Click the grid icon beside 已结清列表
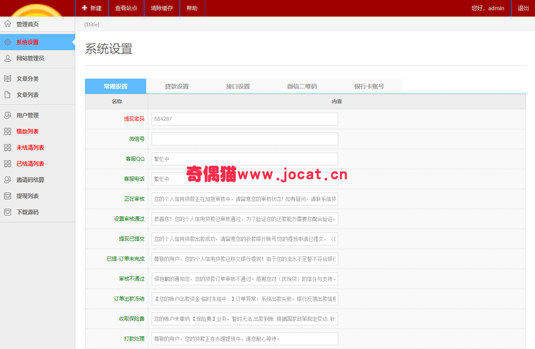535x349 pixels. pyautogui.click(x=8, y=164)
